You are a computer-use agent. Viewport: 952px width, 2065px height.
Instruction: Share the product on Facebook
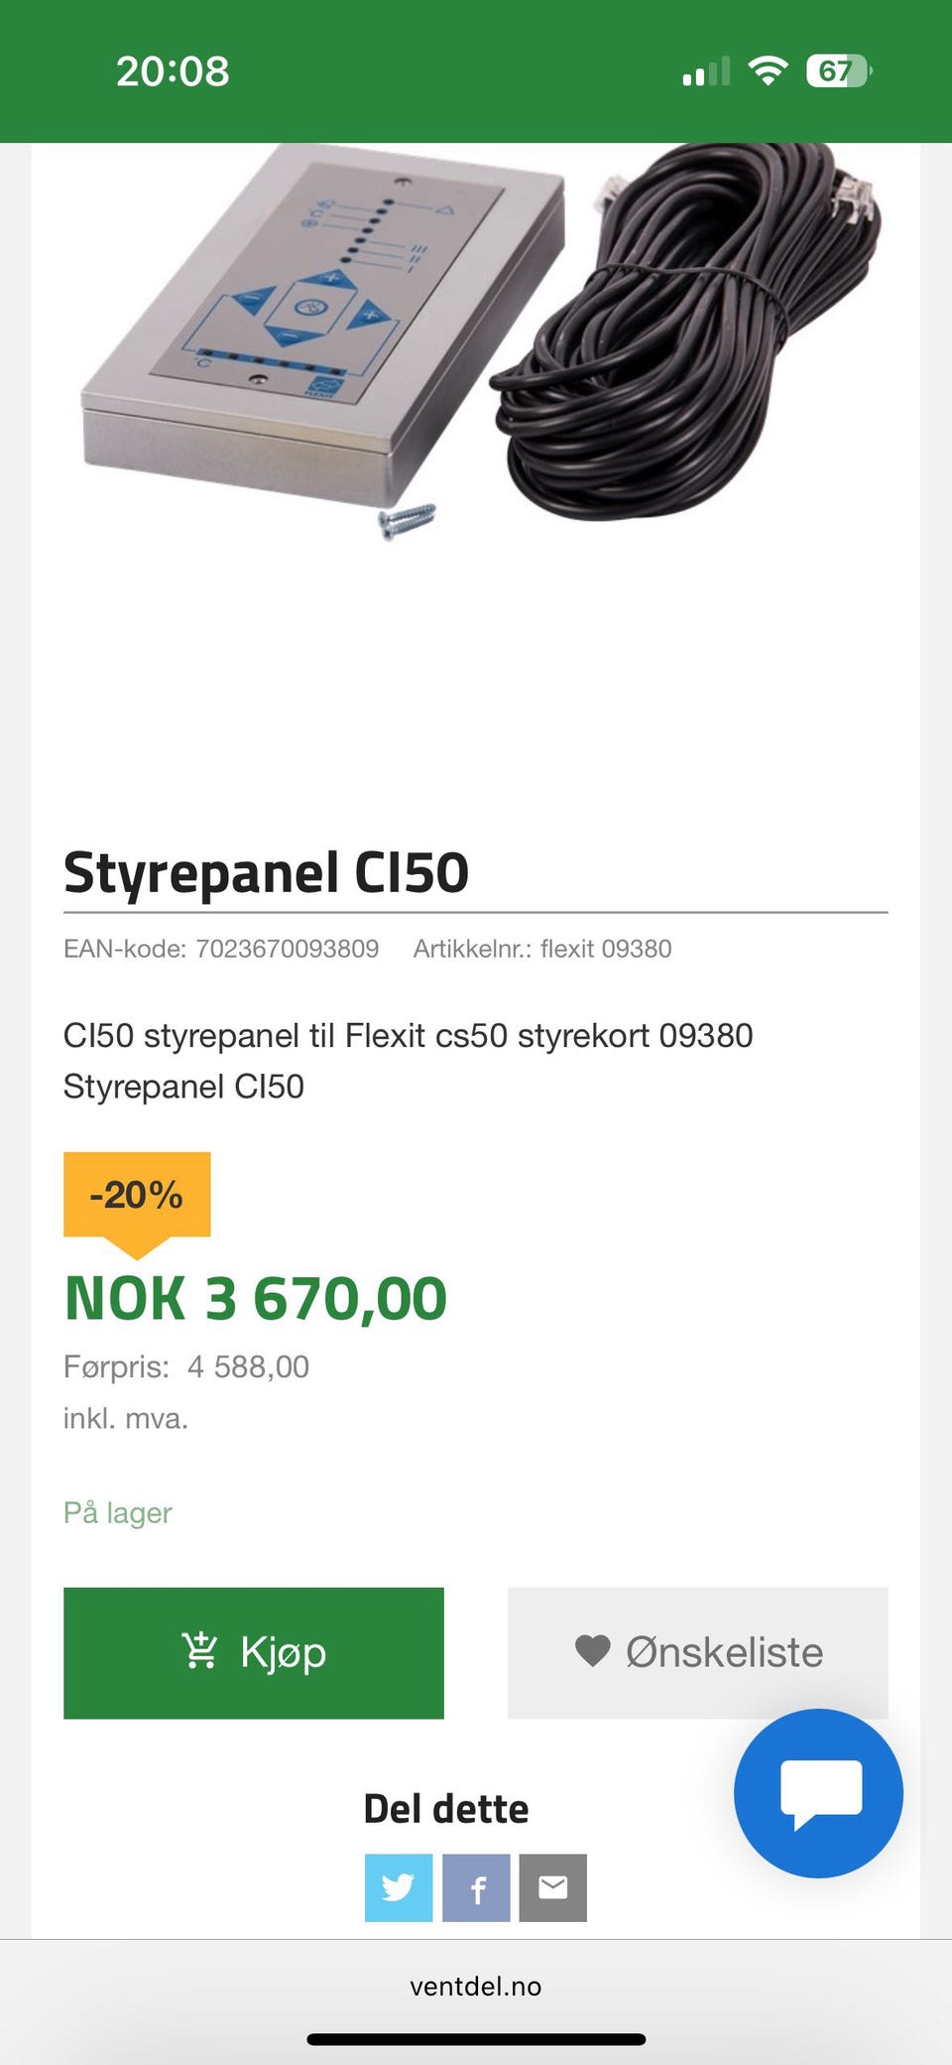coord(476,1886)
